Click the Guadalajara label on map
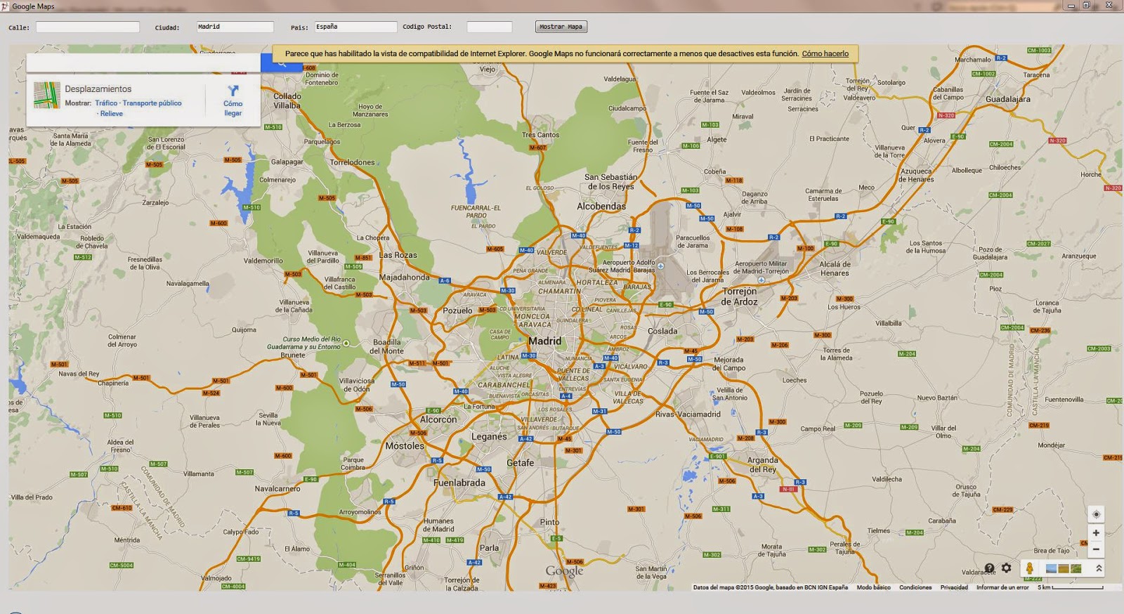 tap(1008, 99)
